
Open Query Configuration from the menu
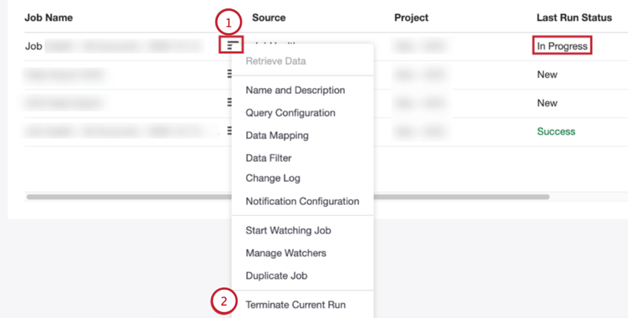coord(290,113)
